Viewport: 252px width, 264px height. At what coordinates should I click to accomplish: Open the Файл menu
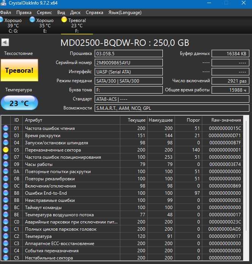(x=5, y=12)
